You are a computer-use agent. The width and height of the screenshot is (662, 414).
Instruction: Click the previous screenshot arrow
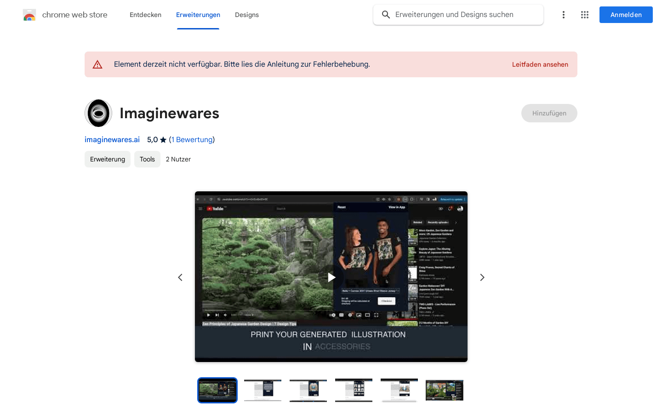pos(180,277)
